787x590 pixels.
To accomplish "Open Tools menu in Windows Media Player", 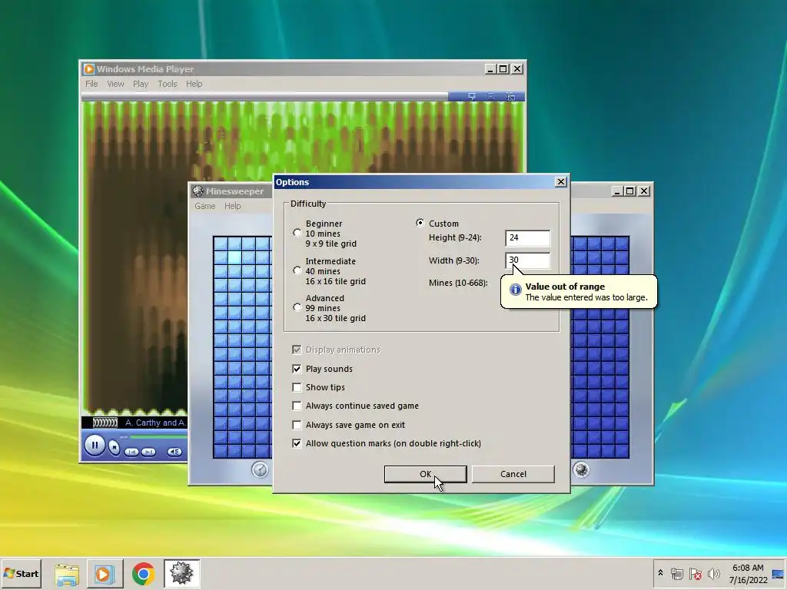I will 167,84.
